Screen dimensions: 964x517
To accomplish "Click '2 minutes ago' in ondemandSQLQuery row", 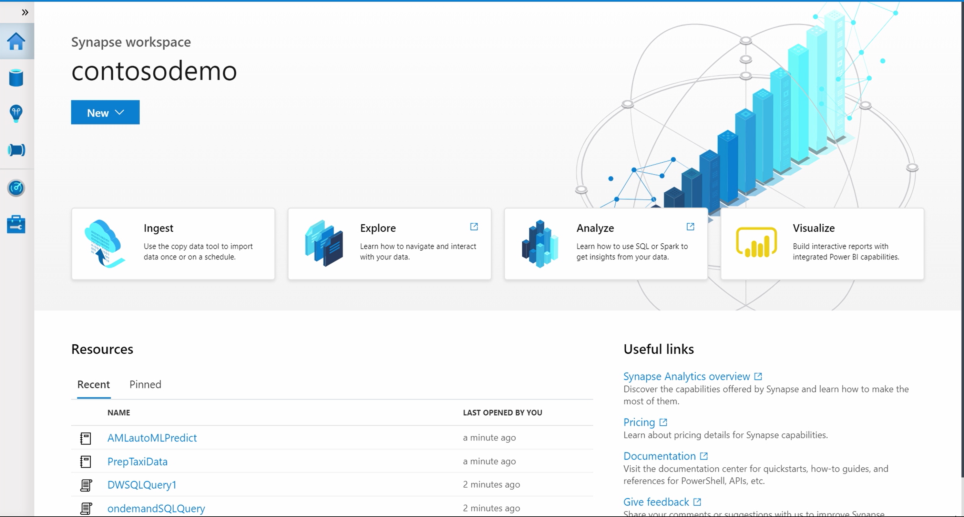I will [x=491, y=508].
